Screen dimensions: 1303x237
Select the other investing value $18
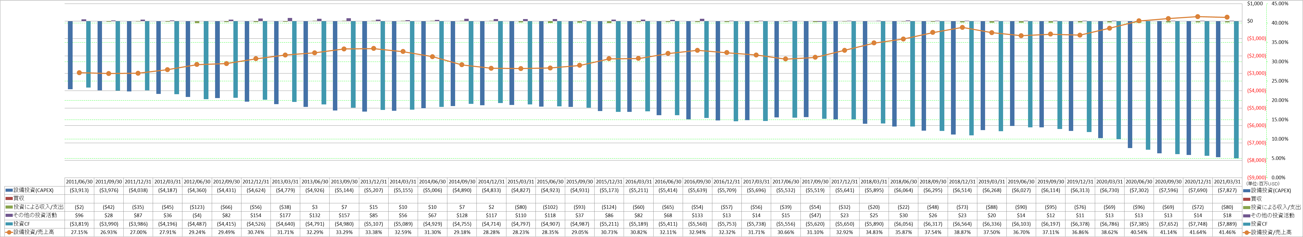click(x=1227, y=215)
